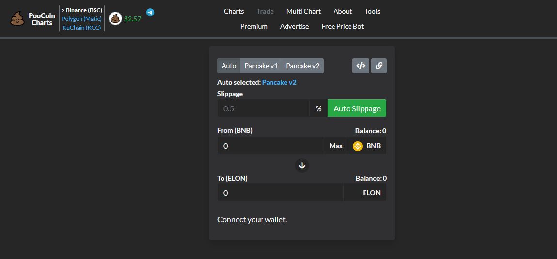Switch router to Pancake v1
This screenshot has width=557, height=259.
261,66
